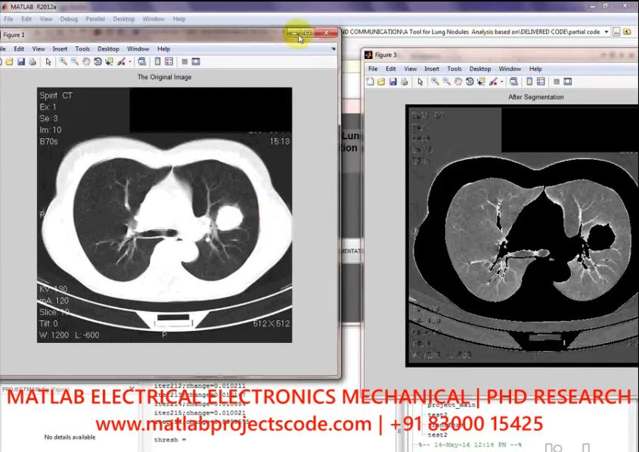Click MATLAB icon in Figure 3 title bar
Viewport: 639px width, 452px height.
368,55
